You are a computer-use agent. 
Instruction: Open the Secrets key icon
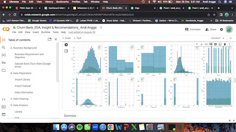coord(3,63)
